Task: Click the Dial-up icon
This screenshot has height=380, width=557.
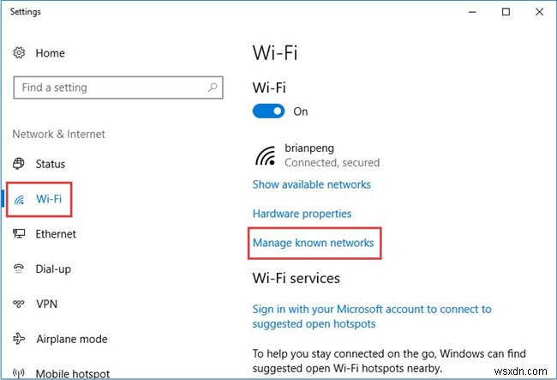Action: pos(20,269)
